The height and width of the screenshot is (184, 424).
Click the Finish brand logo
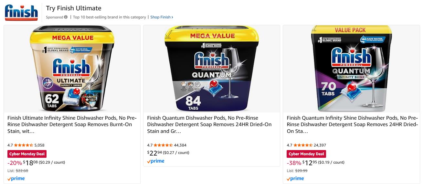click(21, 12)
